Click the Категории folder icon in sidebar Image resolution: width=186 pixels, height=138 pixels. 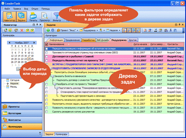pos(5,113)
